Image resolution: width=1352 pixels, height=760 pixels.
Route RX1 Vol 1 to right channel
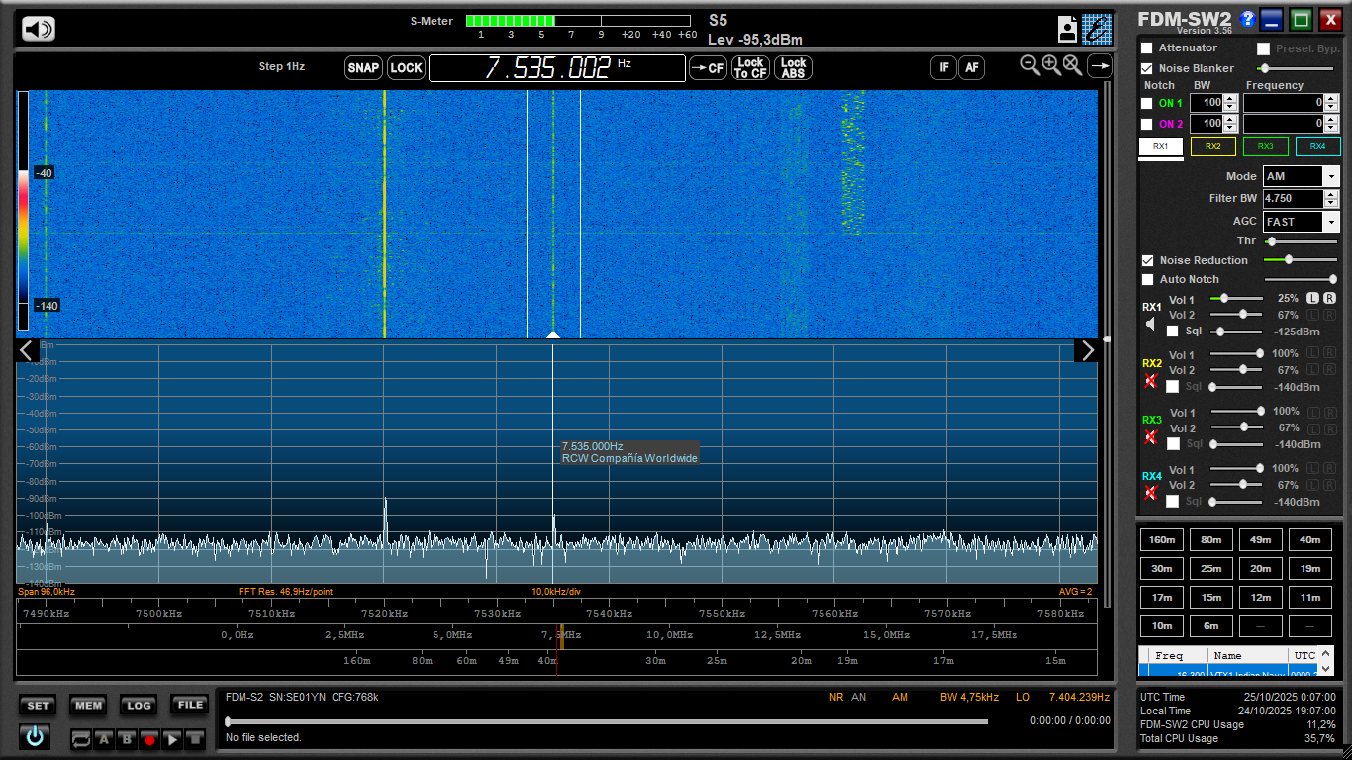pos(1329,298)
